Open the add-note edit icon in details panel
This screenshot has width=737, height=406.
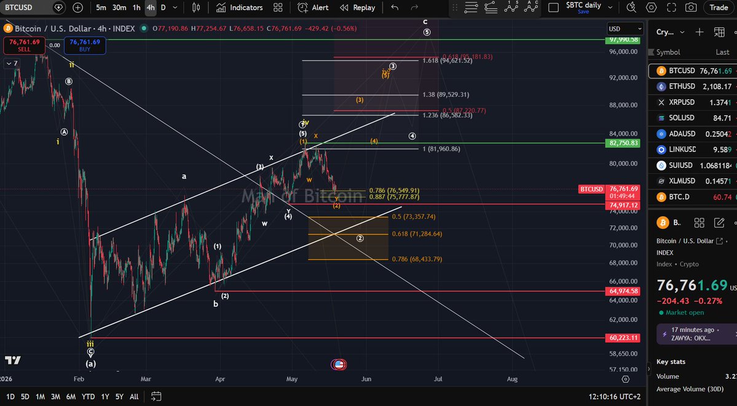(x=719, y=223)
